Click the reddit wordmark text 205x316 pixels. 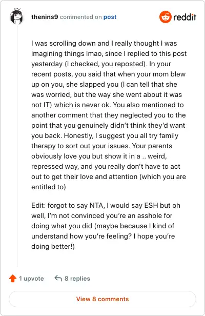[184, 17]
